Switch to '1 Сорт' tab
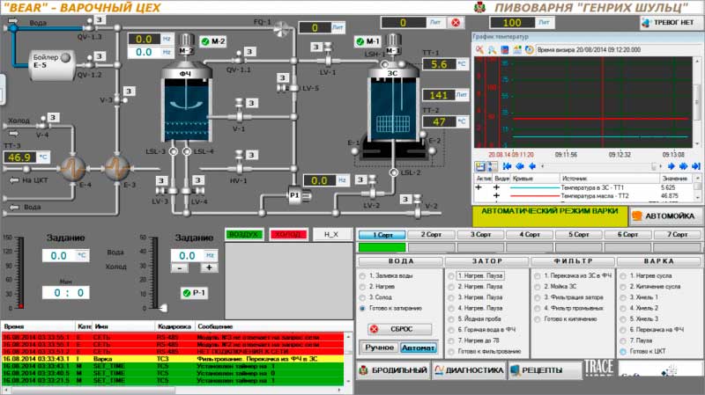 (x=382, y=234)
